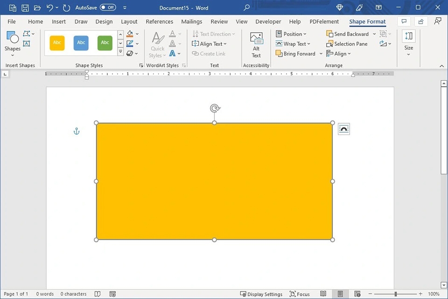Expand the Align objects dropdown
Screen dimensions: 448x299
point(339,54)
